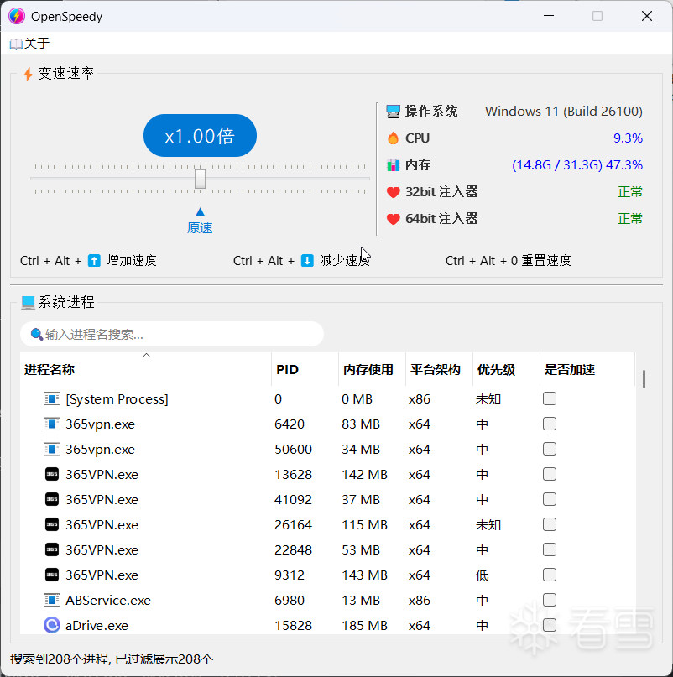Click the heart icon for 32bit 注入器
This screenshot has width=673, height=677.
(x=393, y=192)
